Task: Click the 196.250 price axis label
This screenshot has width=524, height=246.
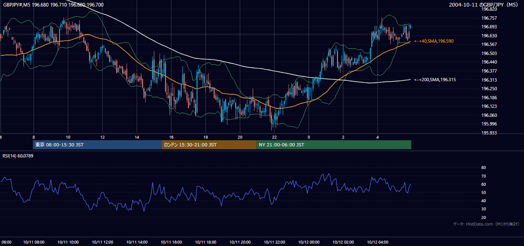Action: (489, 89)
